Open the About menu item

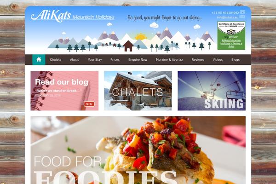click(x=74, y=60)
